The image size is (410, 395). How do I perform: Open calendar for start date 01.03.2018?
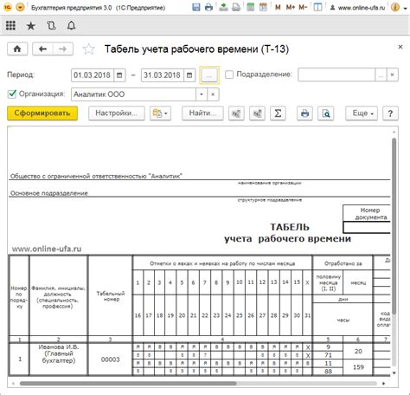coord(119,75)
